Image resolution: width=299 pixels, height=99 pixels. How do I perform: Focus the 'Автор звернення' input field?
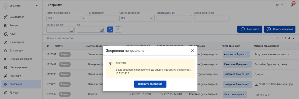pos(212,18)
